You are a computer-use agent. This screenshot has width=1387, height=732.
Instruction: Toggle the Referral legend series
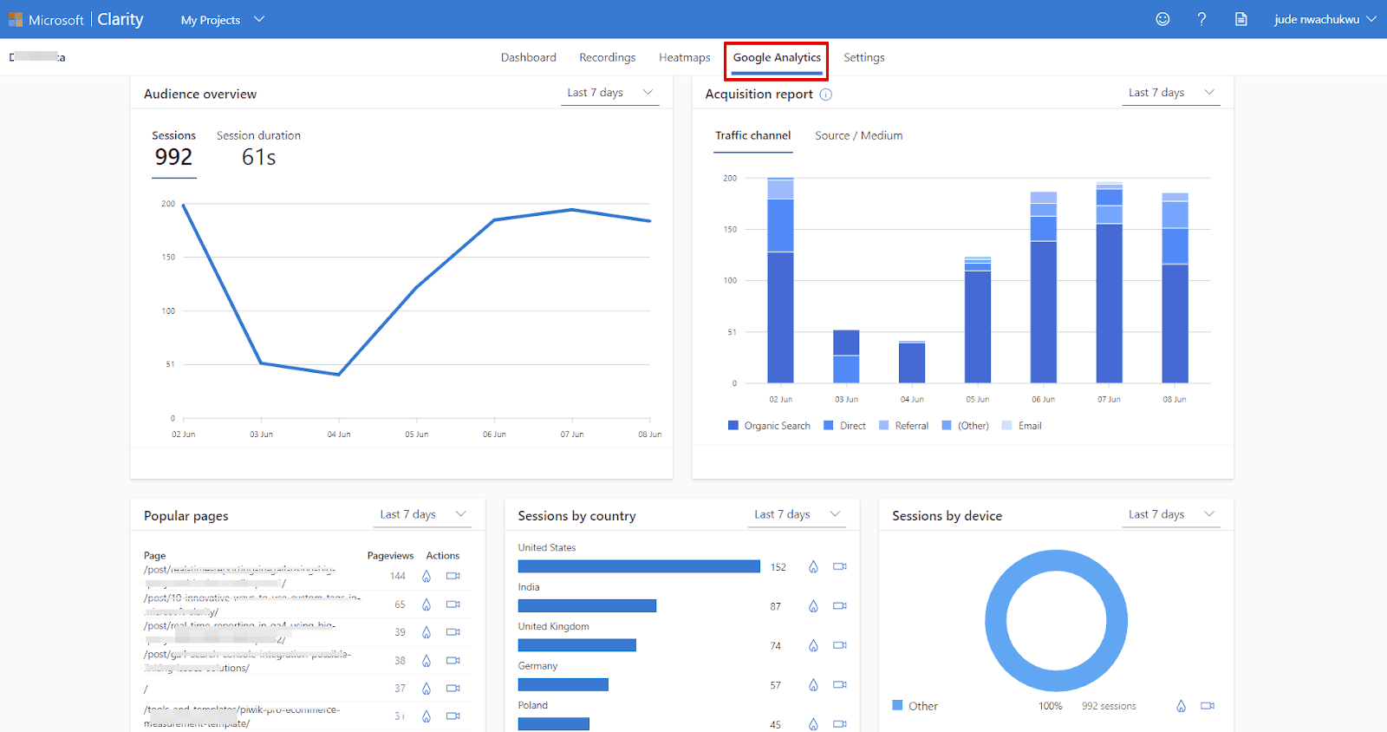[903, 426]
